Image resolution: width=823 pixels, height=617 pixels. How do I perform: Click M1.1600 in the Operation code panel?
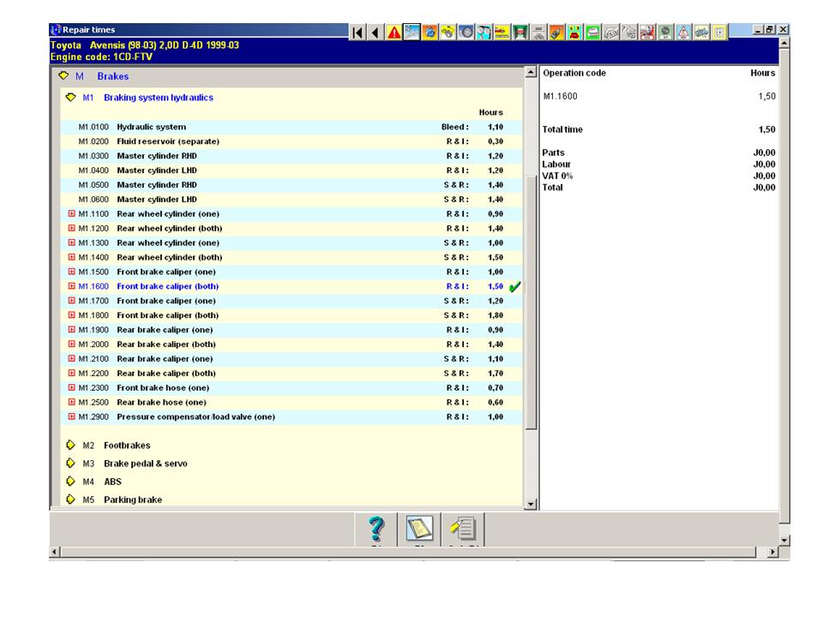pos(560,97)
